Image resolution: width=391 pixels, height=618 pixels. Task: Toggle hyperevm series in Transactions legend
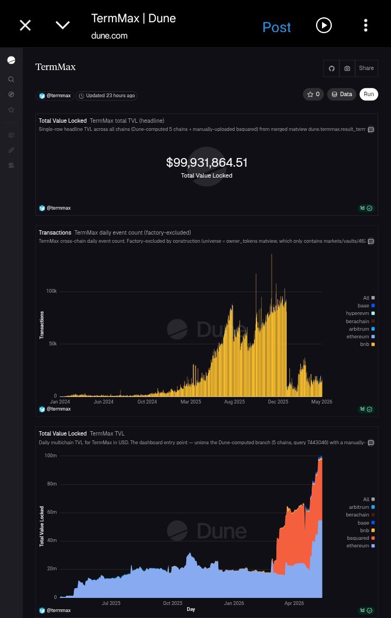coord(360,313)
